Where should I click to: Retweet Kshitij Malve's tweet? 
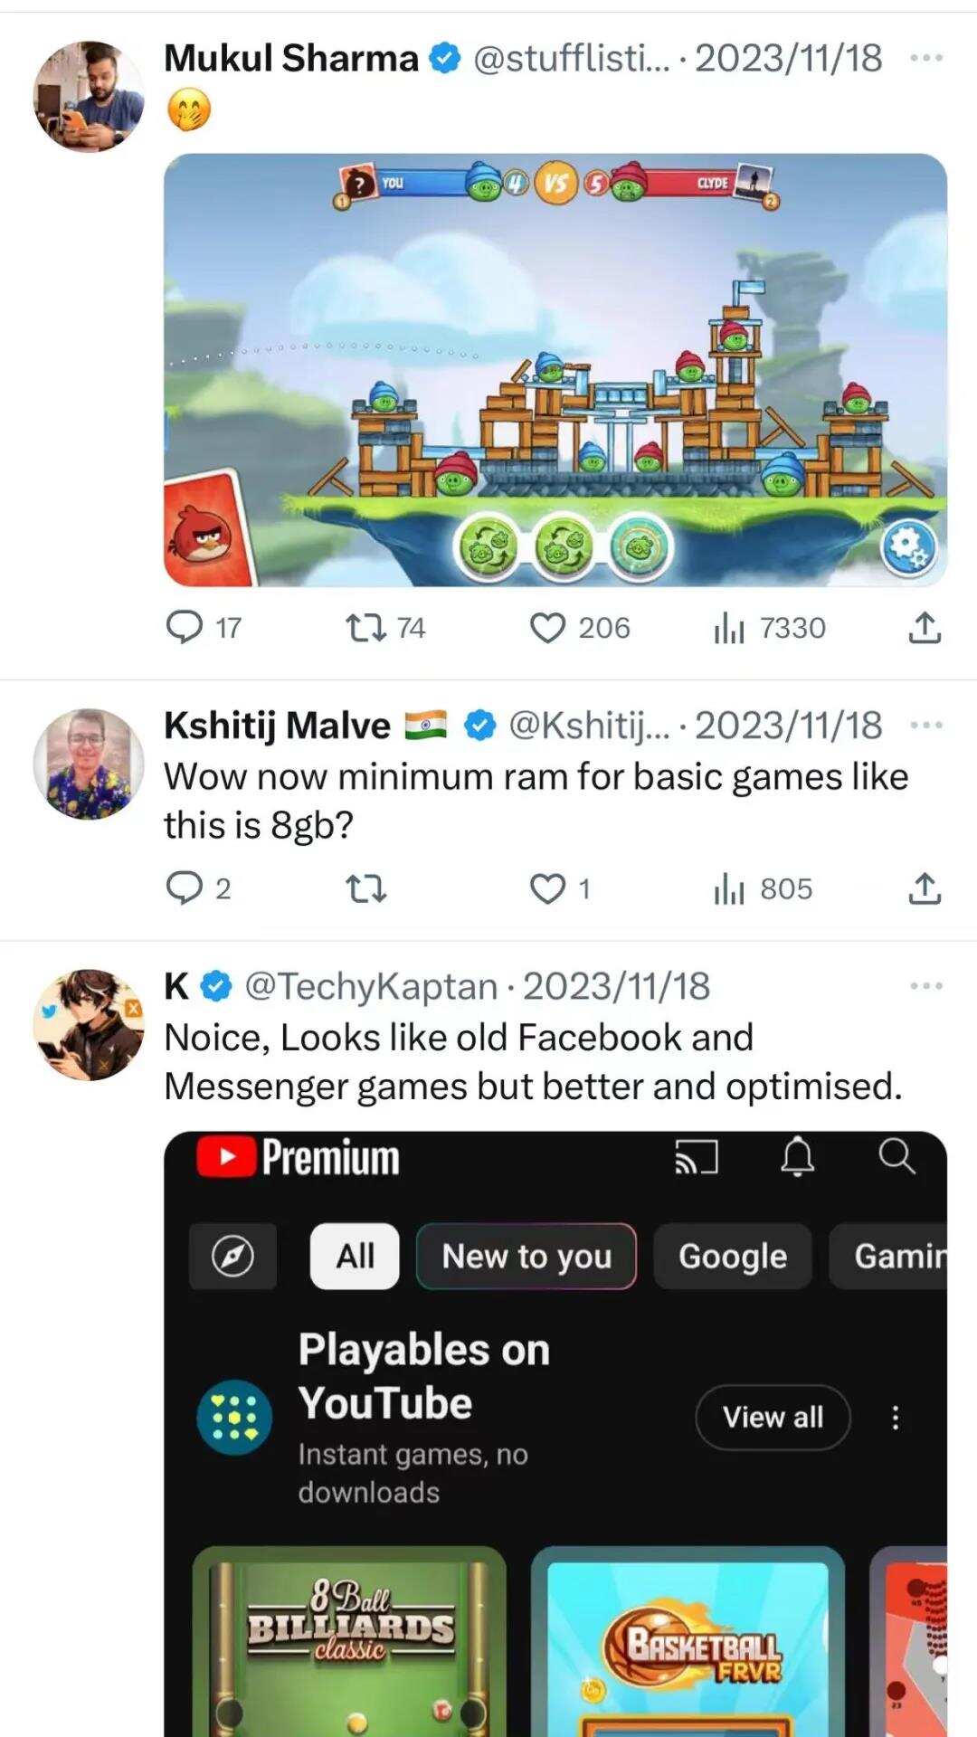pyautogui.click(x=366, y=888)
